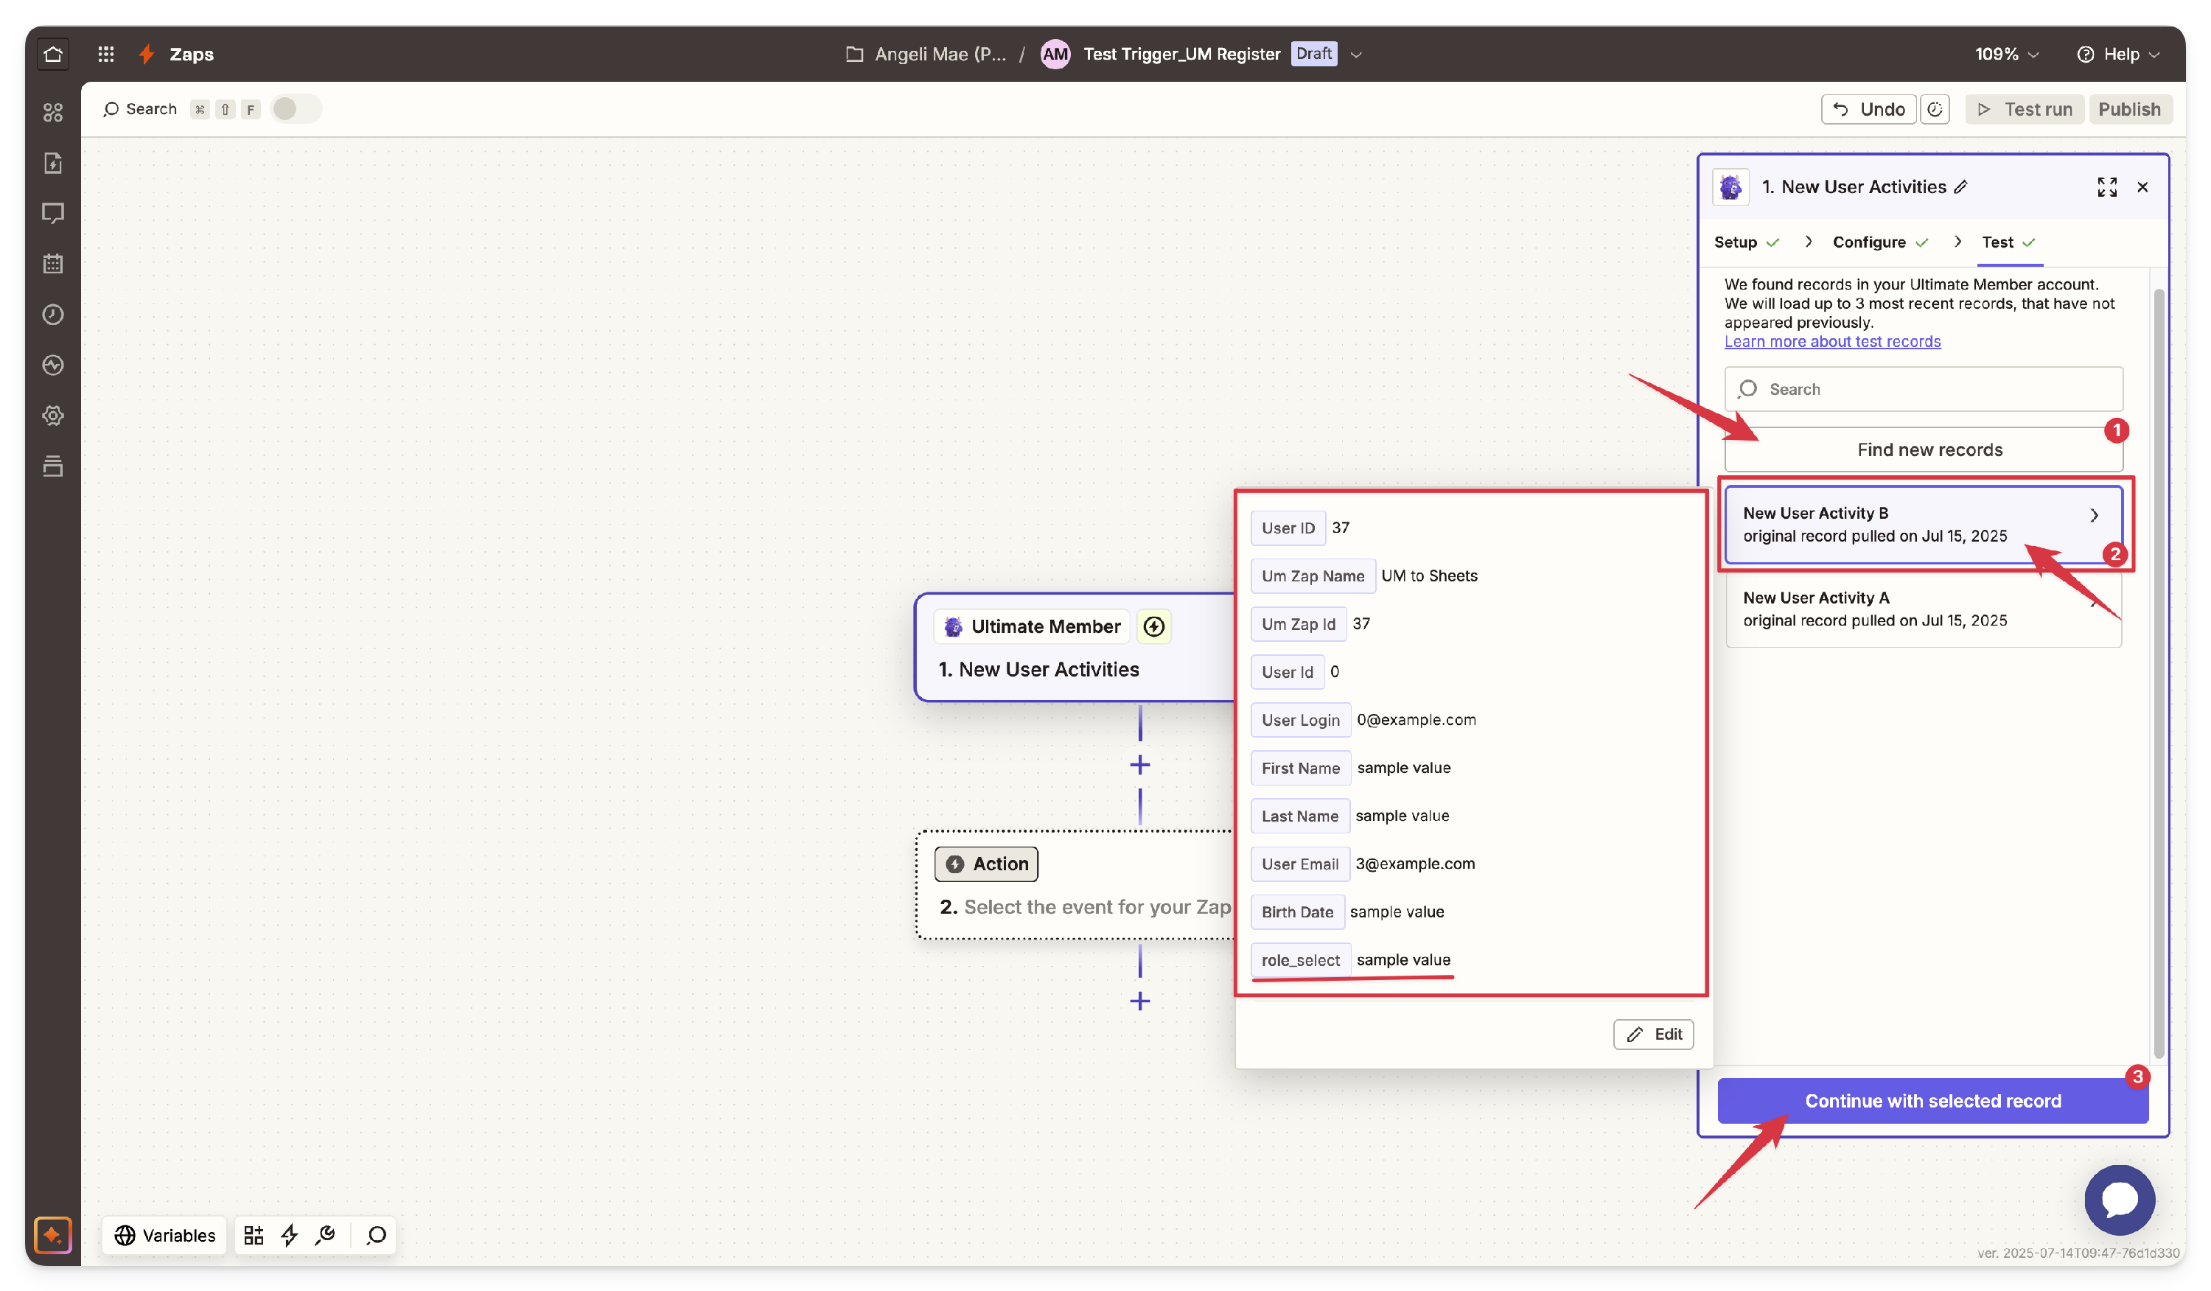Switch to the Configure tab

(x=1879, y=242)
